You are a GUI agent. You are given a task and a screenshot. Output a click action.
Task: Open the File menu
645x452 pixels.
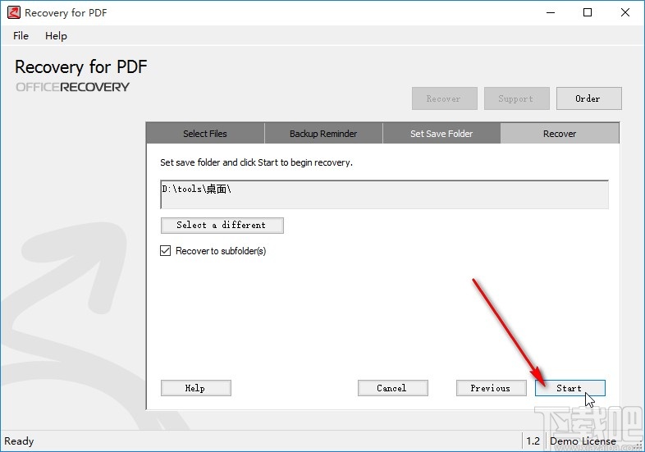pos(21,36)
